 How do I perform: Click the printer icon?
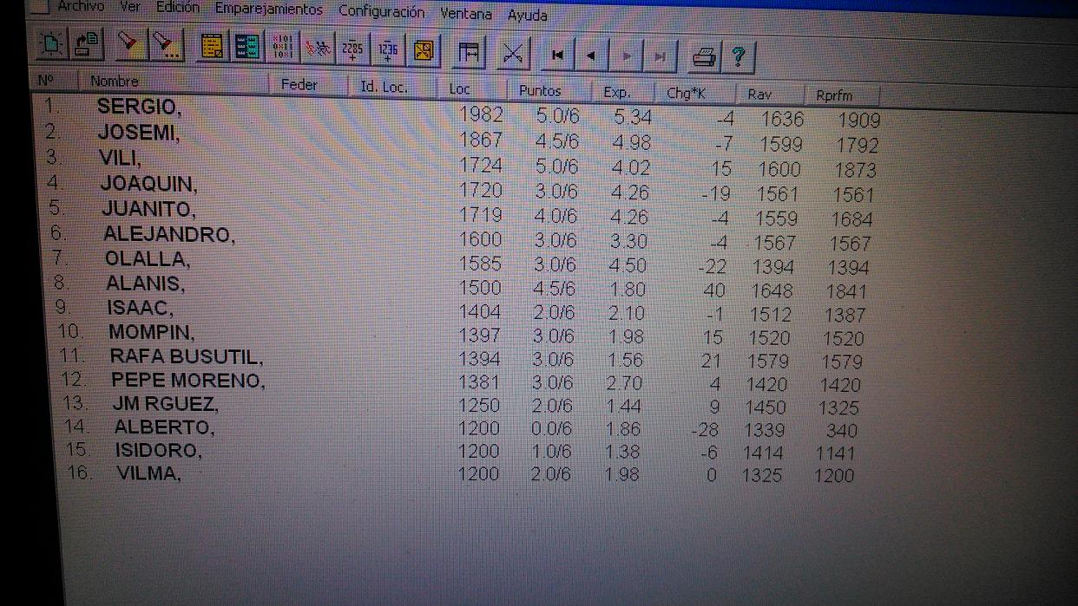pos(704,57)
